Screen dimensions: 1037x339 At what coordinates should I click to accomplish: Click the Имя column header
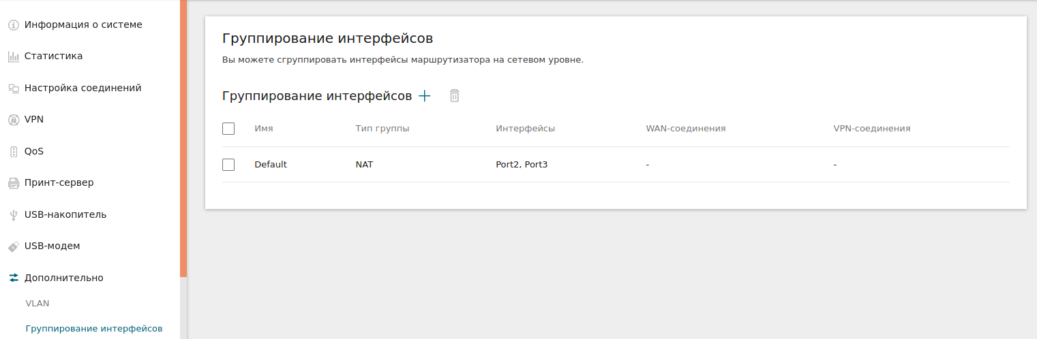(263, 129)
